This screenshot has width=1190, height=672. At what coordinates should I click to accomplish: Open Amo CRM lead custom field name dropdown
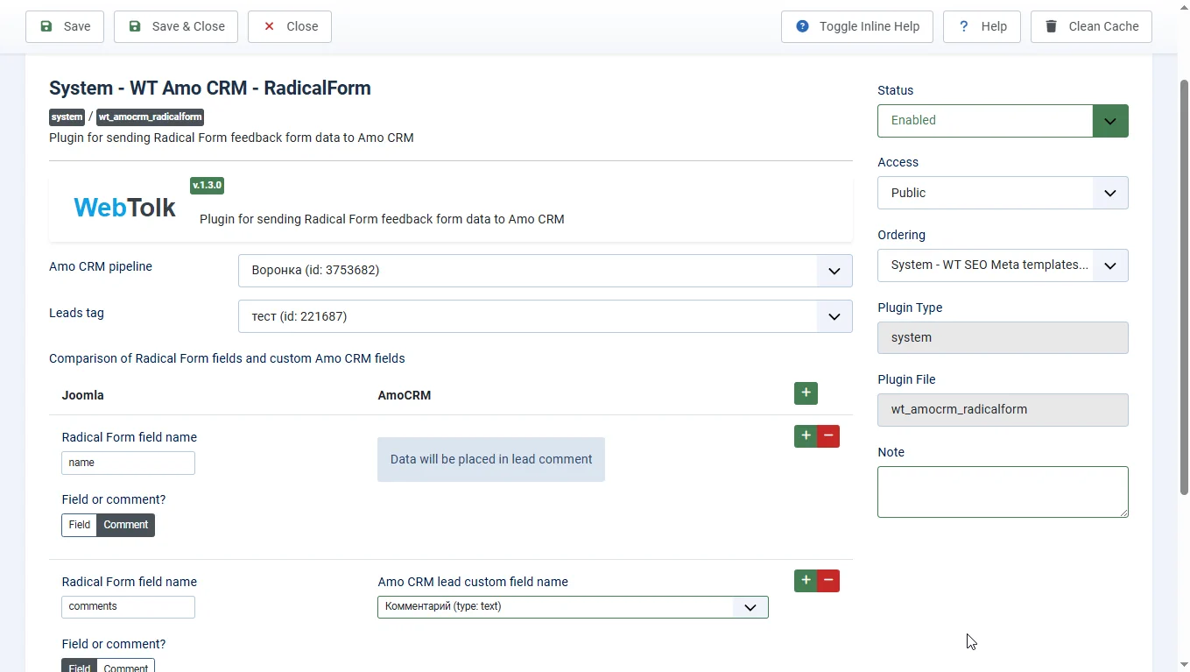572,607
